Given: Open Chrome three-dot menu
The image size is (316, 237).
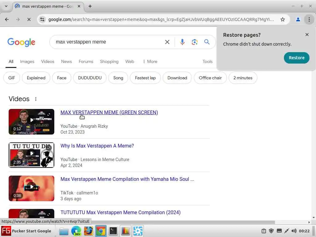Looking at the screenshot, I should pos(309,19).
